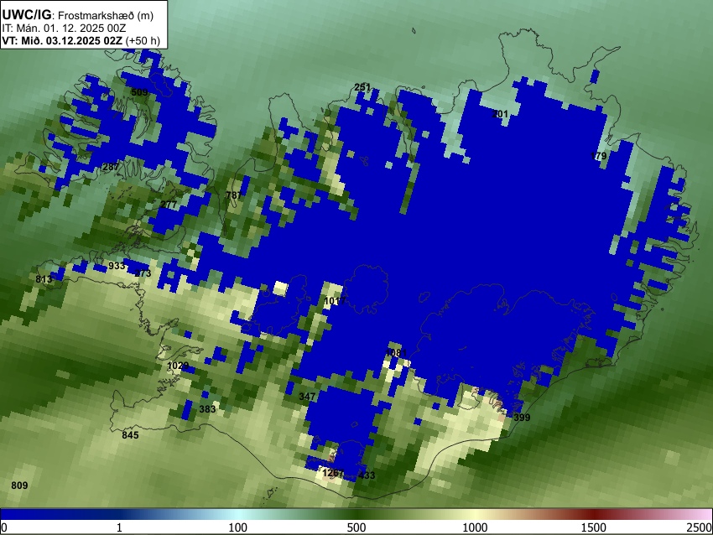Viewport: 713px width, 535px height.
Task: Click the 809 map value label
Action: [x=19, y=486]
